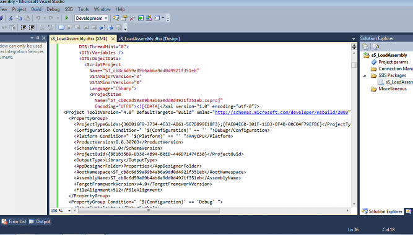Viewport: 413px width, 235px height.
Task: Start debugging with green play icon
Action: (67, 18)
